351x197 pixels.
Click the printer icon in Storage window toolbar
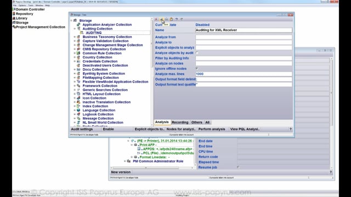(x=166, y=20)
